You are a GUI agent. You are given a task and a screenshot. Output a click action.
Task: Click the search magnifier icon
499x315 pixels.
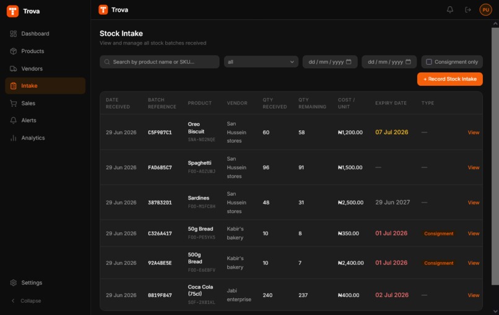point(107,62)
